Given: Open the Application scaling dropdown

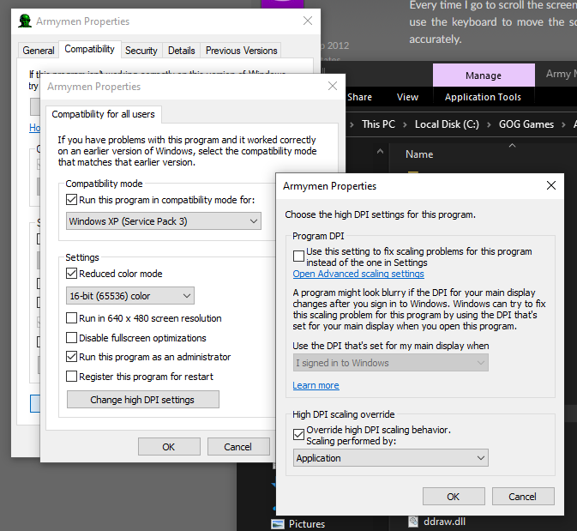Looking at the screenshot, I should click(390, 458).
